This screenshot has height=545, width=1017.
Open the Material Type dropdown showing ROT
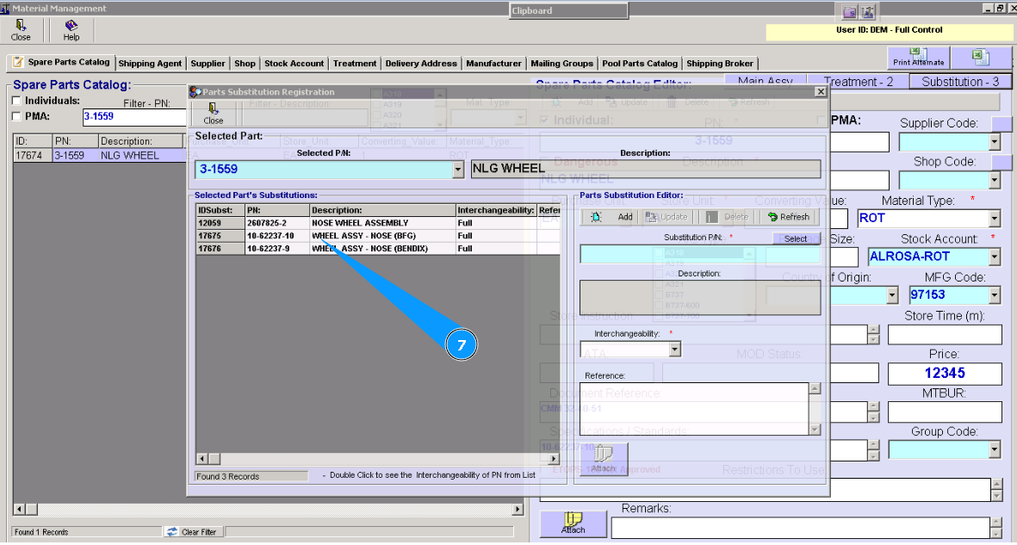(995, 219)
